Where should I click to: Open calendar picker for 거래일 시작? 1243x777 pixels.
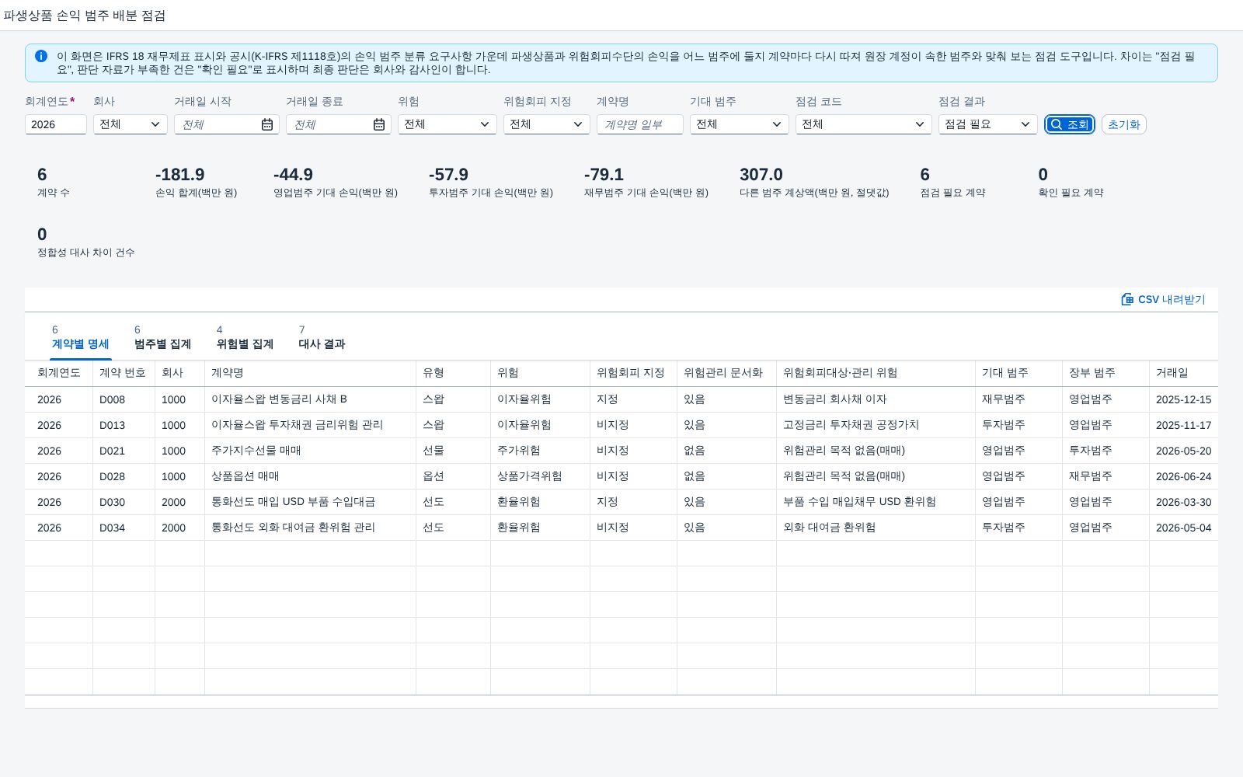267,124
